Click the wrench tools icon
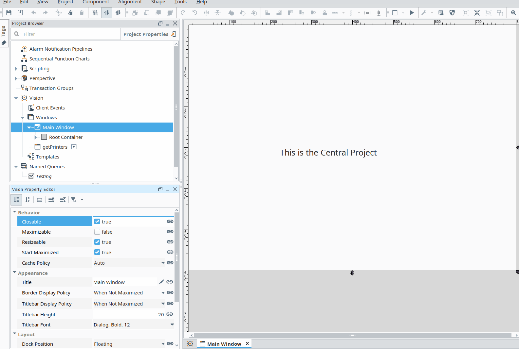 coord(424,13)
